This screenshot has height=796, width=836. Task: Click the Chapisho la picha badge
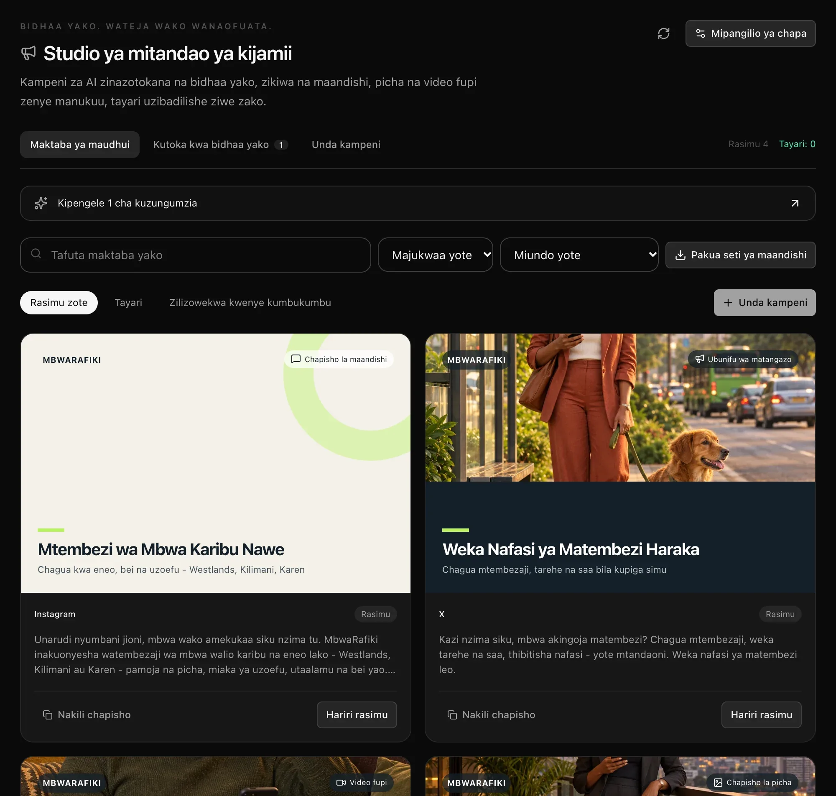pos(752,783)
